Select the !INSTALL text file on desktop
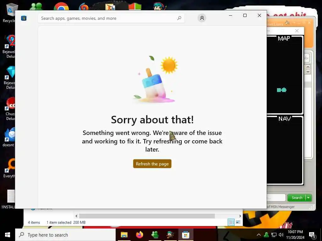Viewport: 322px width, 241px height. pyautogui.click(x=9, y=199)
